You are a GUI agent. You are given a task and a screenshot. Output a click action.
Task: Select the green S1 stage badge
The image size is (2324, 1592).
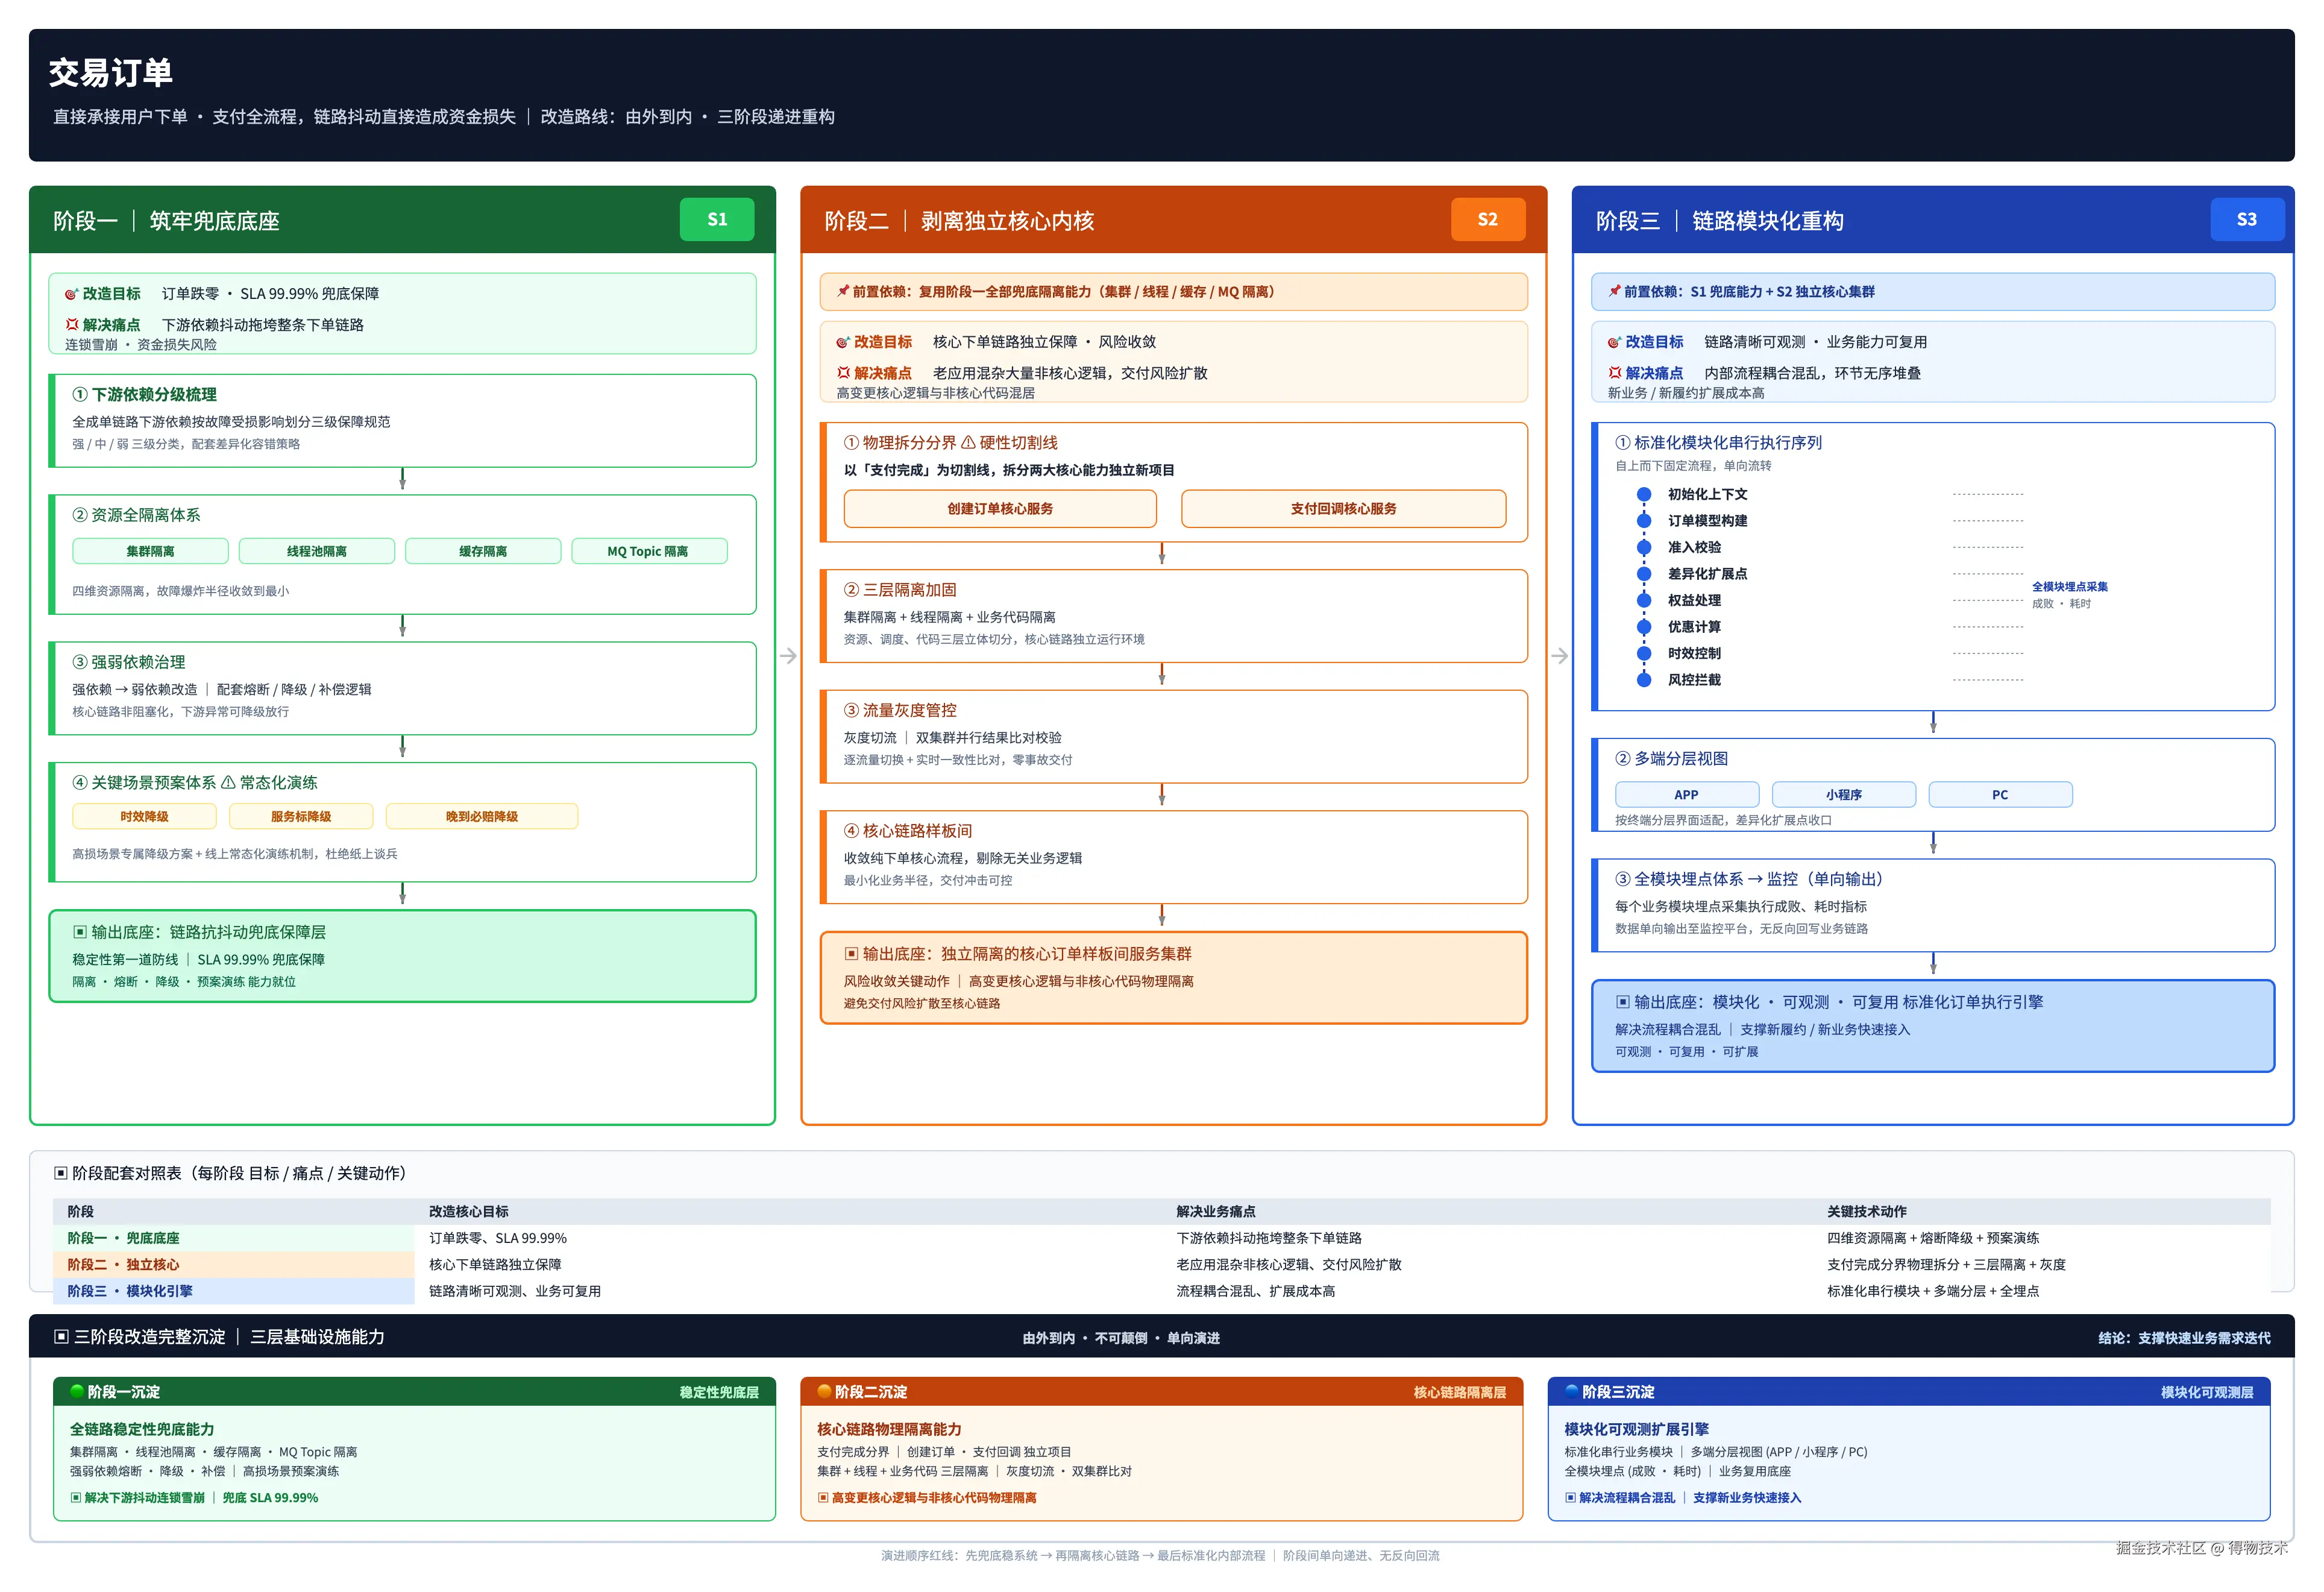(x=717, y=220)
